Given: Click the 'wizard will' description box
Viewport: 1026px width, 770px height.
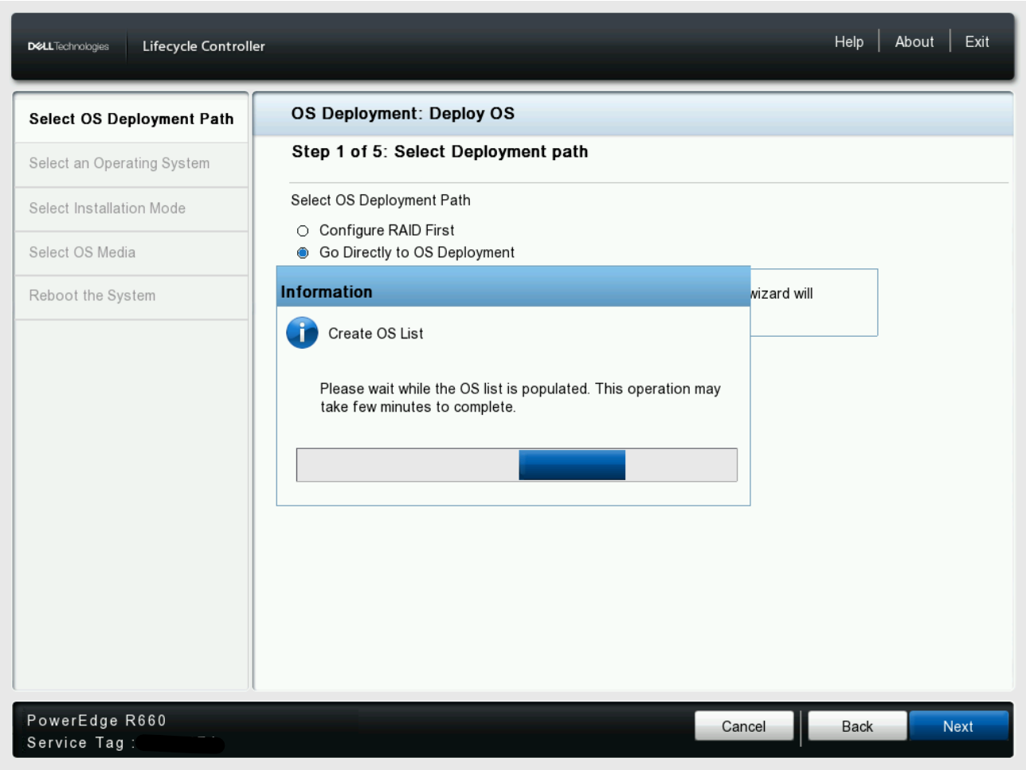Looking at the screenshot, I should (x=813, y=303).
